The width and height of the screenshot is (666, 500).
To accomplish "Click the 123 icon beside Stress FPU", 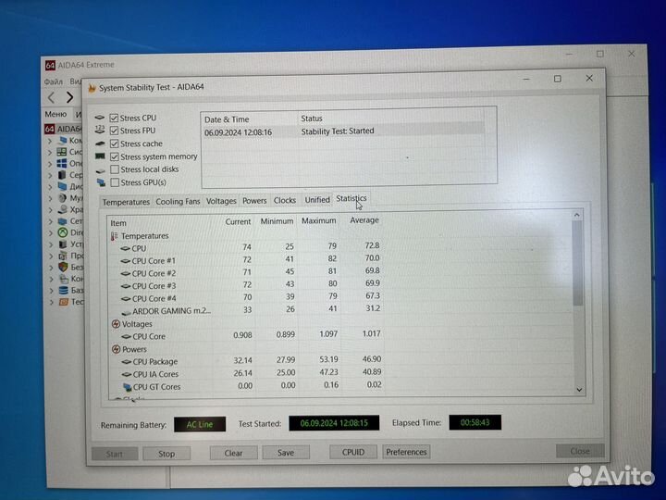I will (x=100, y=130).
